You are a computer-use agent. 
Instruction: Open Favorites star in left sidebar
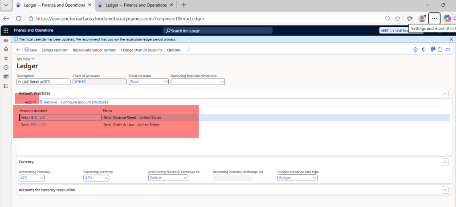click(x=6, y=58)
